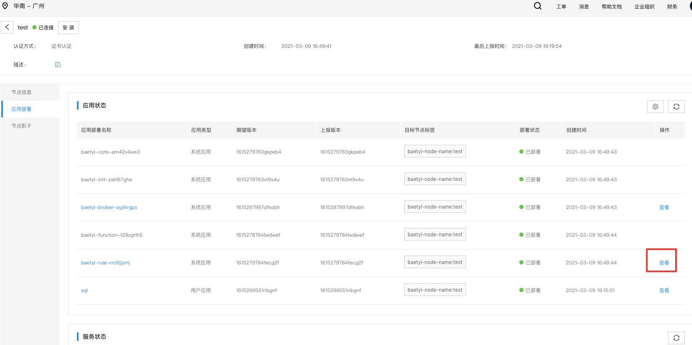Click 用户应用 type in sql row

pyautogui.click(x=201, y=290)
